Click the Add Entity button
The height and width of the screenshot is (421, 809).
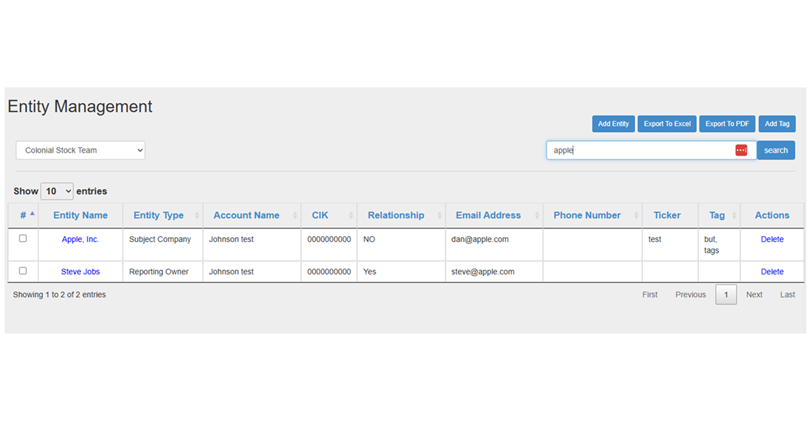613,123
